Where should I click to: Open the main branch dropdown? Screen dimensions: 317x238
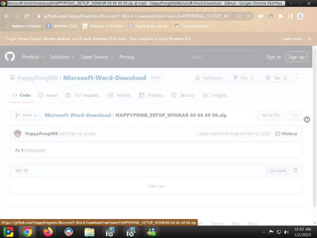point(26,115)
